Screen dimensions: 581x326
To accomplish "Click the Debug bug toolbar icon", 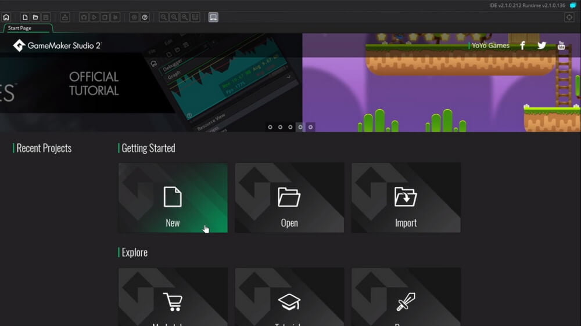I will coord(84,17).
